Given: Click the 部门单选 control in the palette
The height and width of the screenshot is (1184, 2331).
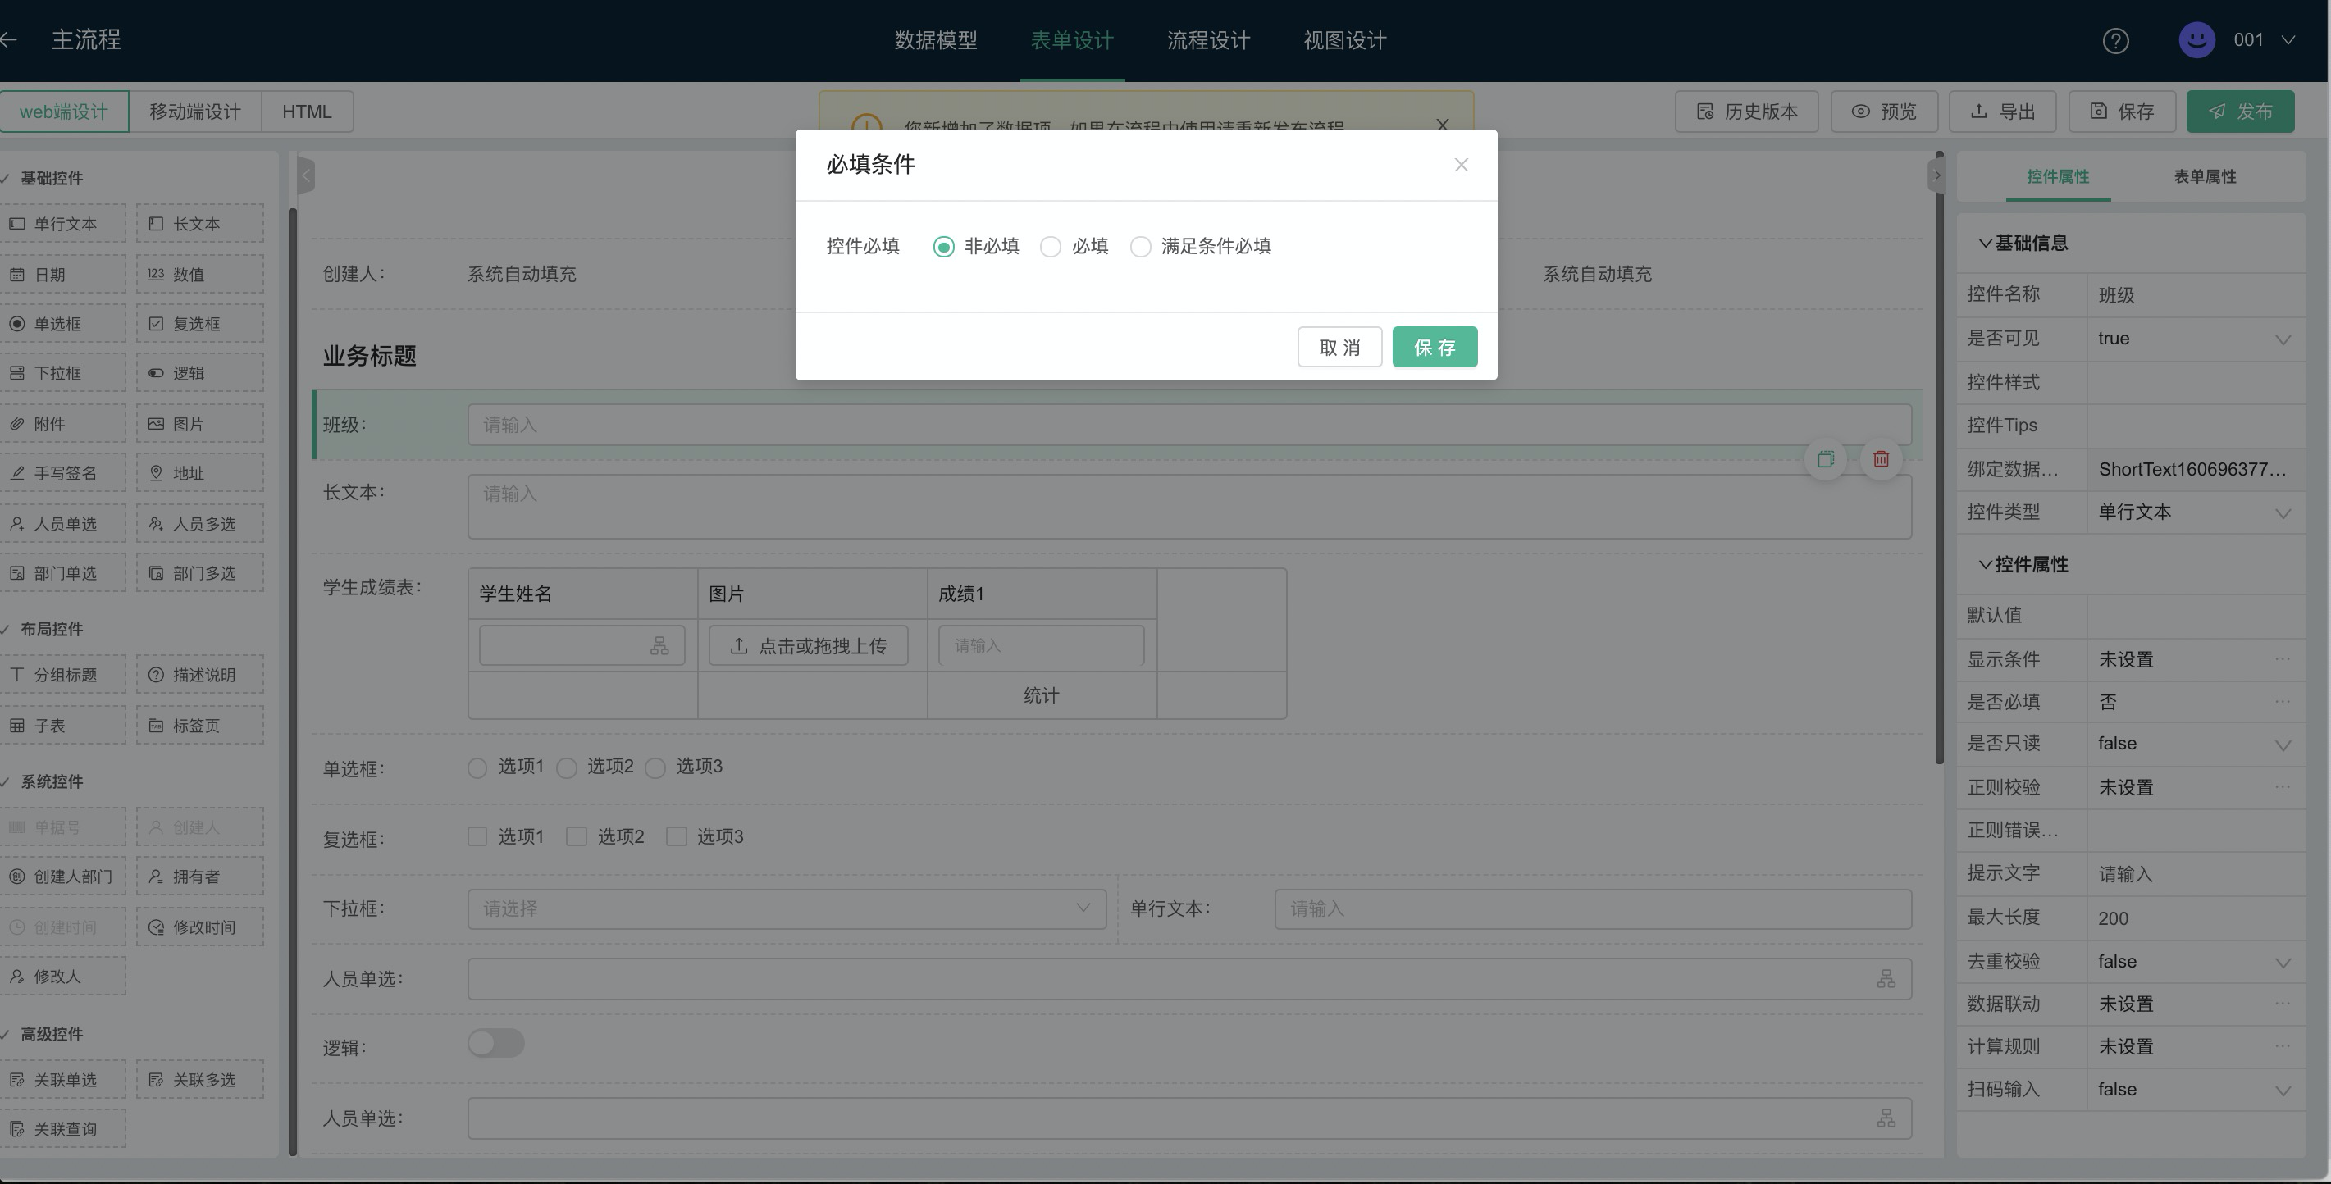Looking at the screenshot, I should (62, 572).
